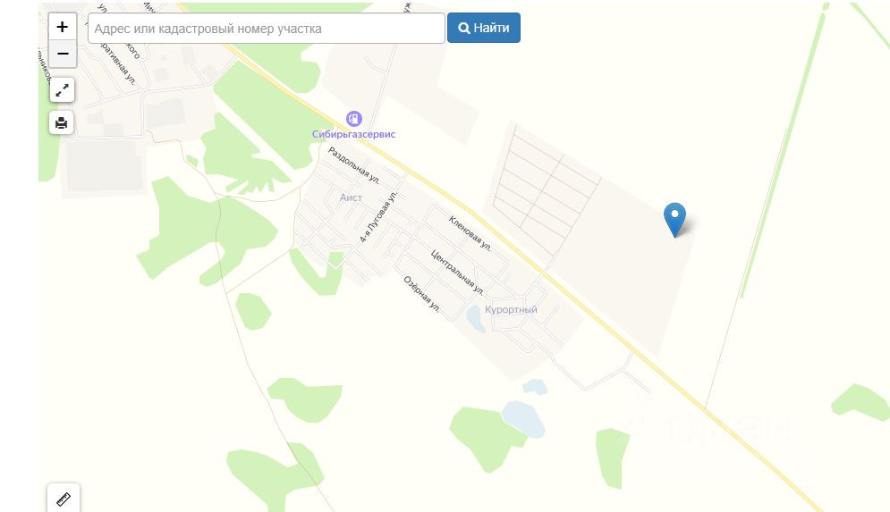Activate the ruler measurement tool
The width and height of the screenshot is (890, 512).
coord(63,499)
